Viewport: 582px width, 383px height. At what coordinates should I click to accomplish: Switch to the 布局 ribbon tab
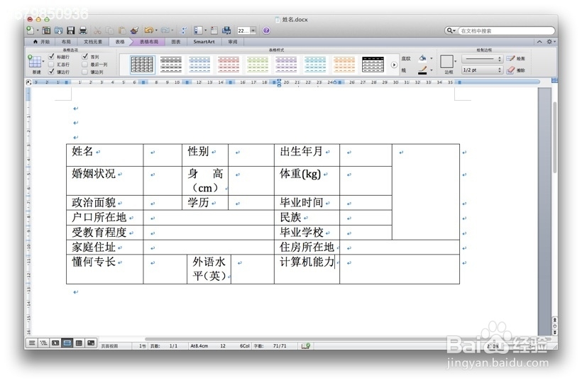pos(66,42)
